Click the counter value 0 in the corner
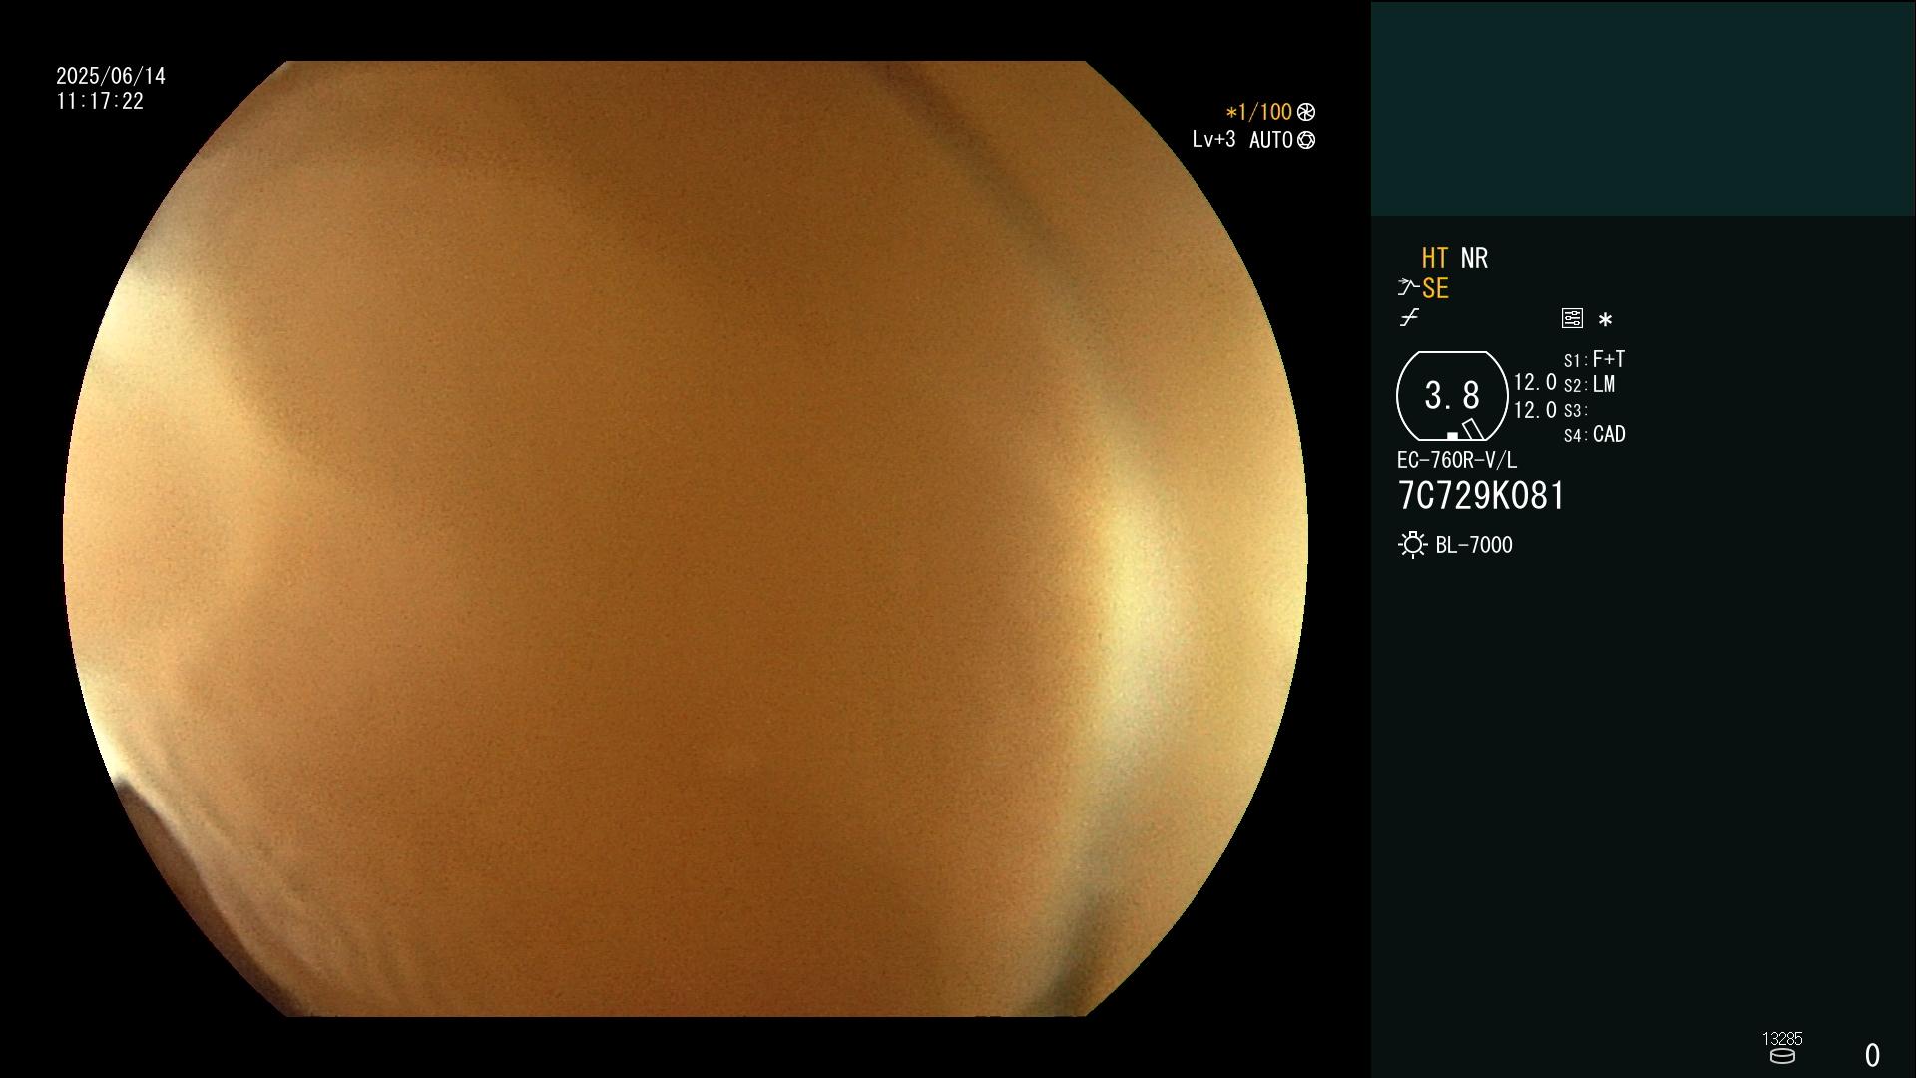This screenshot has width=1916, height=1078. click(1872, 1055)
